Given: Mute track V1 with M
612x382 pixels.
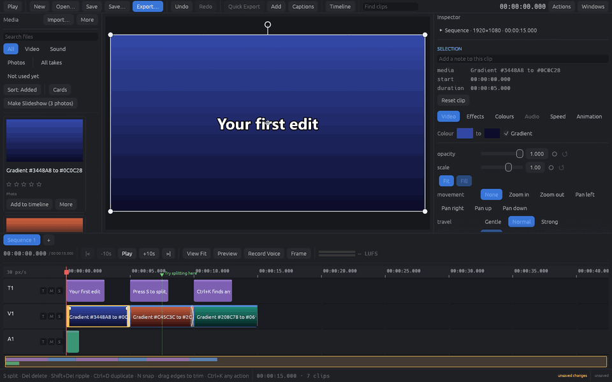Looking at the screenshot, I should click(x=51, y=316).
